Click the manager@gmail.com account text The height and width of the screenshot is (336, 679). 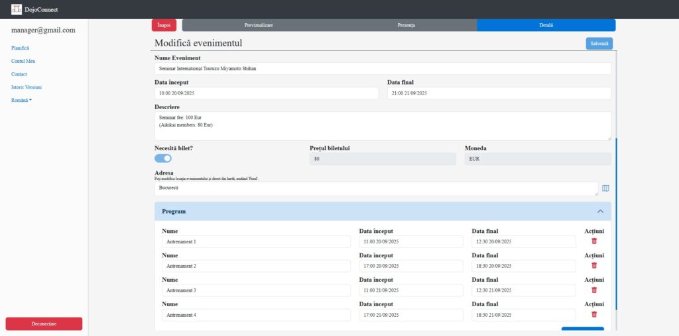tap(43, 30)
